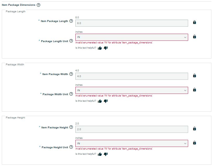This screenshot has width=213, height=166.
Task: Click the Item Package Length input field
Action: (131, 23)
